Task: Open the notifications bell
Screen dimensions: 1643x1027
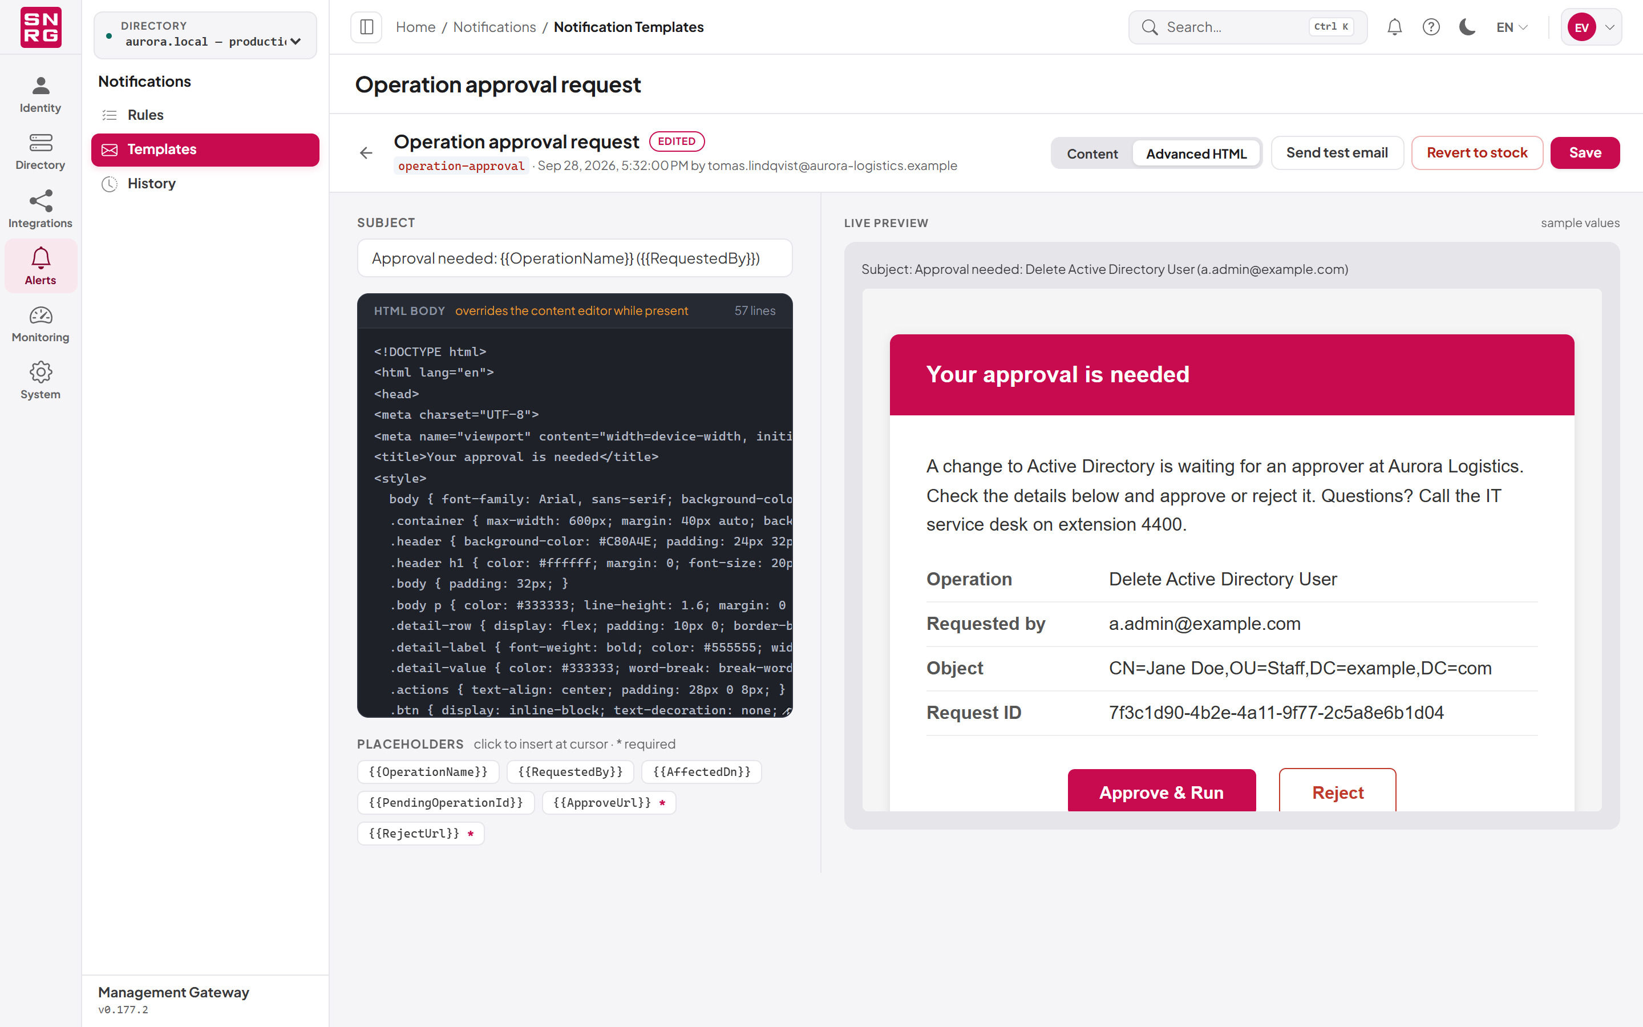Action: 1394,27
